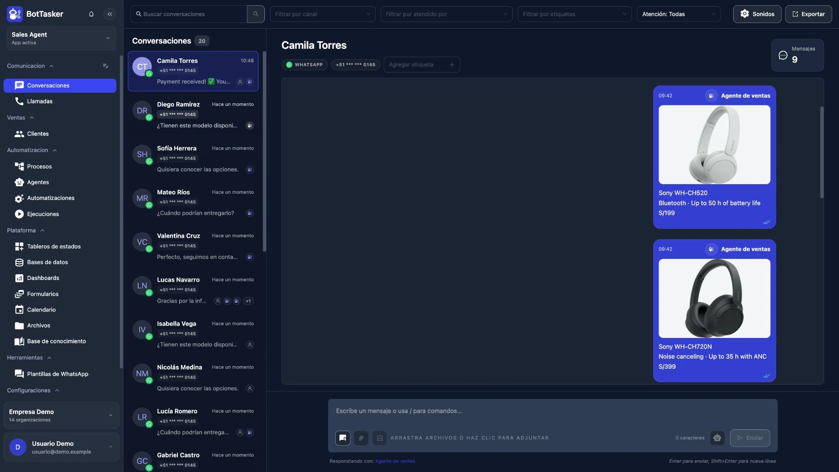The width and height of the screenshot is (839, 472).
Task: Click the edit menu icon beside Comunicacion
Action: pos(105,66)
